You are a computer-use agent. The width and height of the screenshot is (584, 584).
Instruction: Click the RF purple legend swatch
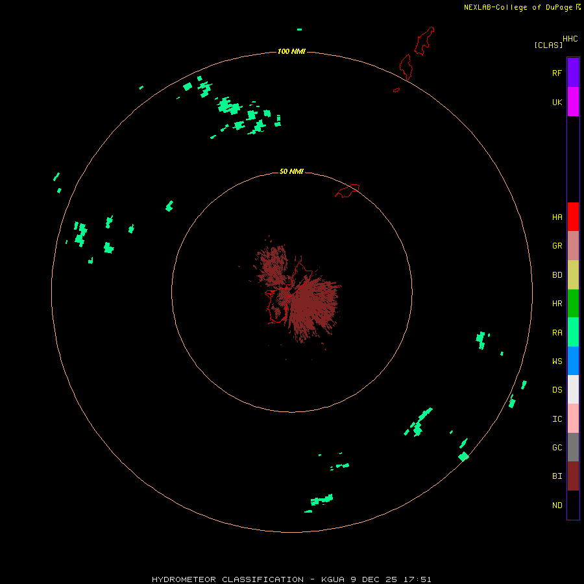click(x=573, y=73)
